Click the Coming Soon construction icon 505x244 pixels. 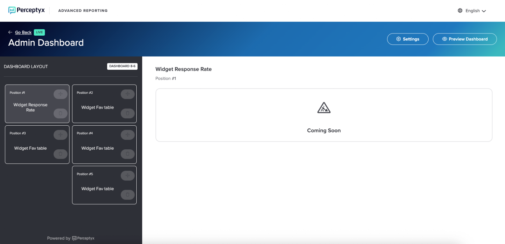click(x=324, y=108)
